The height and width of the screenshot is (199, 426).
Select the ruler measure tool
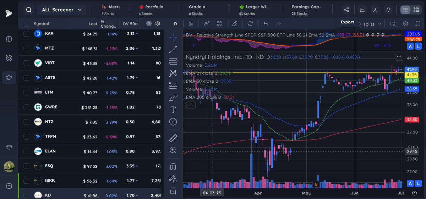[x=173, y=138]
